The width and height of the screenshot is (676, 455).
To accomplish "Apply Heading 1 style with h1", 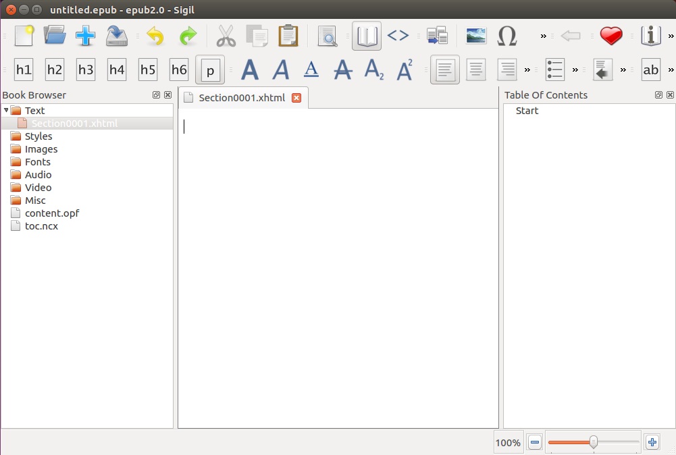I will (24, 70).
